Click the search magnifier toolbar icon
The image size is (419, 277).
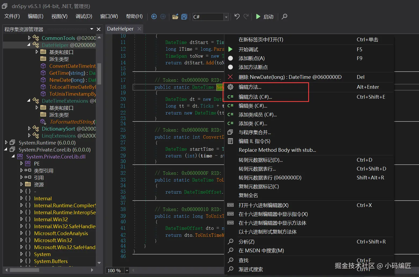(284, 17)
